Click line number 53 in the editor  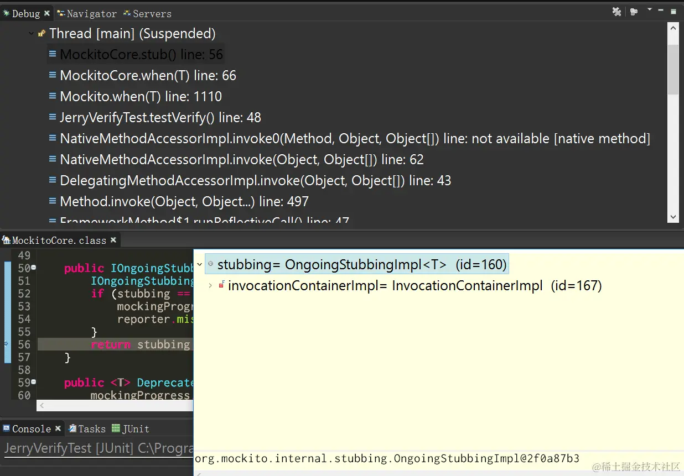(24, 306)
